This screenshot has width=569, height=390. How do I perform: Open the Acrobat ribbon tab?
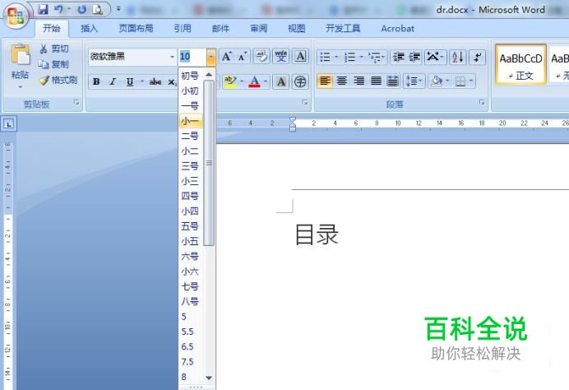click(x=397, y=28)
